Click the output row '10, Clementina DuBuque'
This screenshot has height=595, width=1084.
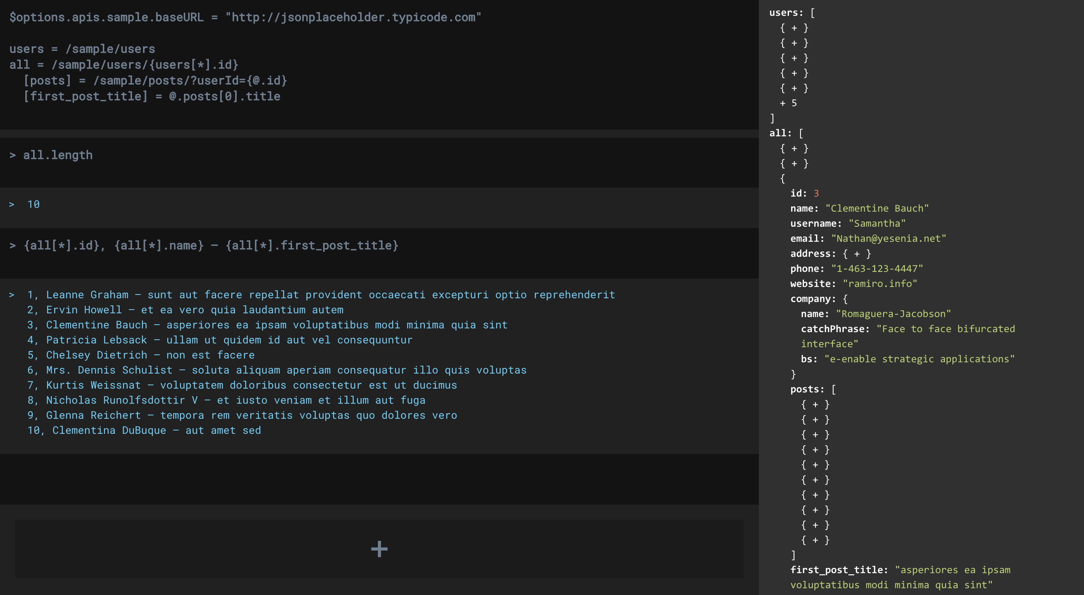144,430
